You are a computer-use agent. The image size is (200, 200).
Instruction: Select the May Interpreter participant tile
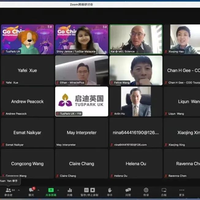[x=81, y=132]
